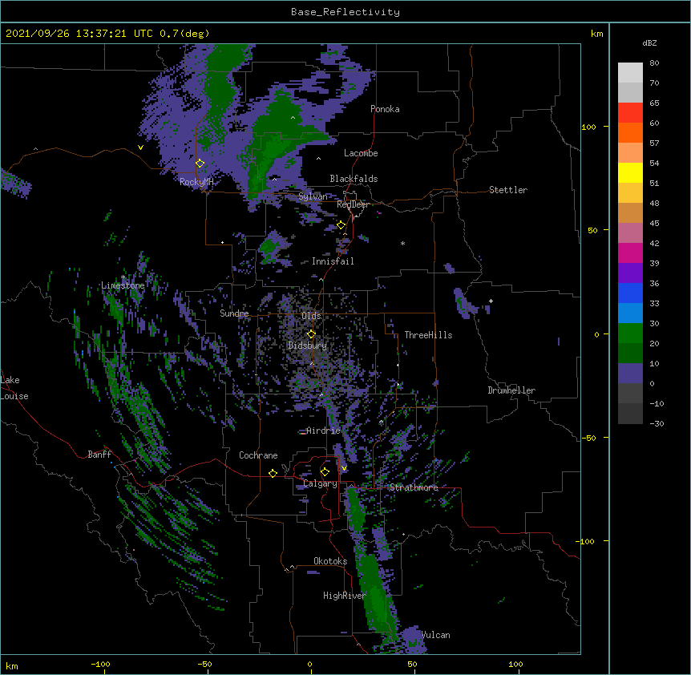Click the yellow V marker east of Calgary
The image size is (691, 675).
click(344, 468)
